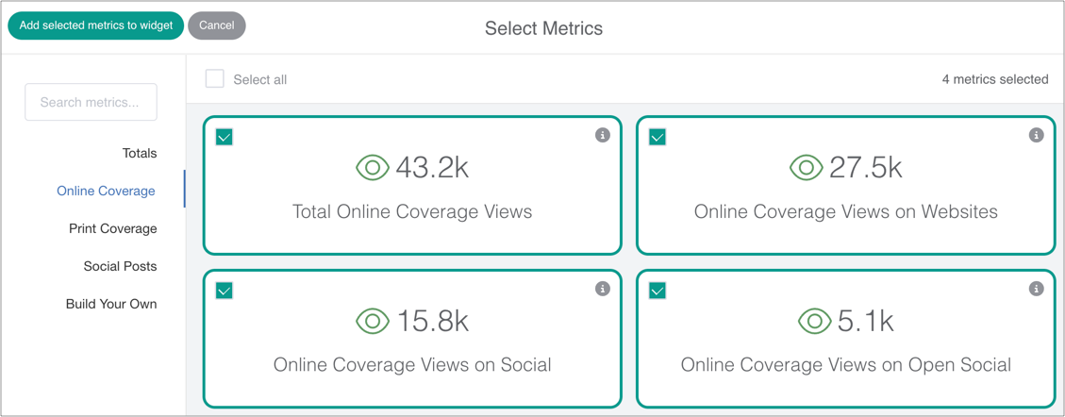The width and height of the screenshot is (1065, 417).
Task: Click Add selected metrics to widget button
Action: tap(96, 25)
